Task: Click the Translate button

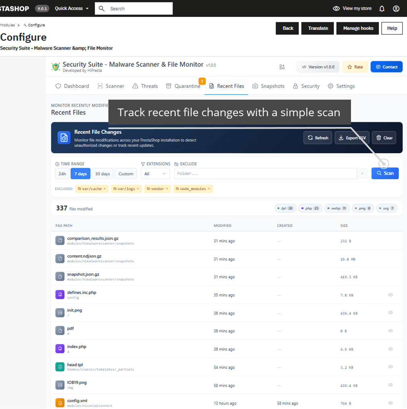Action: tap(318, 28)
